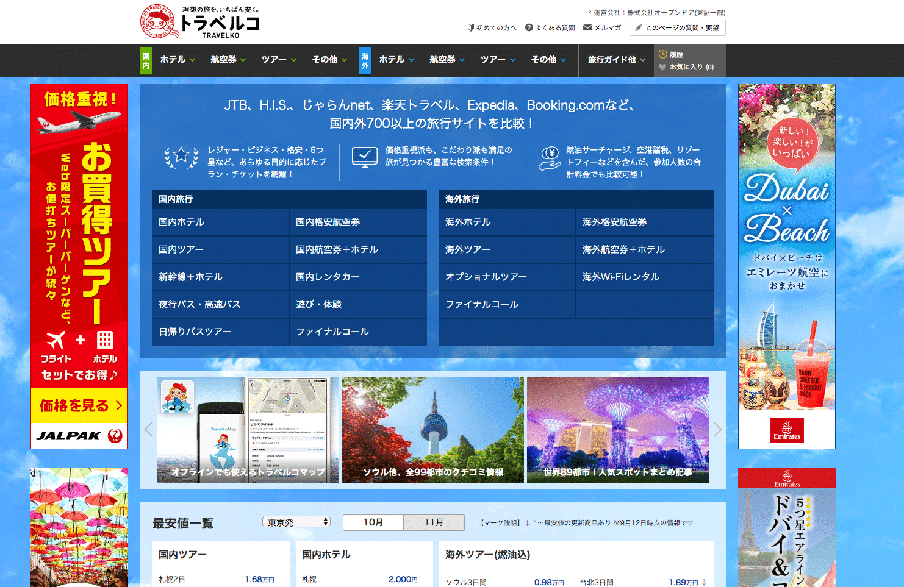Click 台北3日間 1.89万円 entry
Screen dimensions: 904x587
pos(643,582)
